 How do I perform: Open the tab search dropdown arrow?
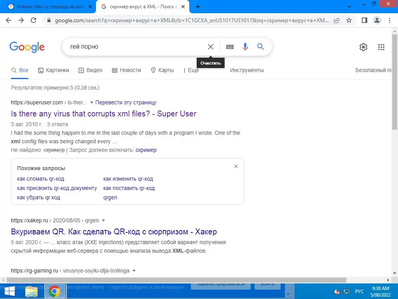tap(349, 7)
